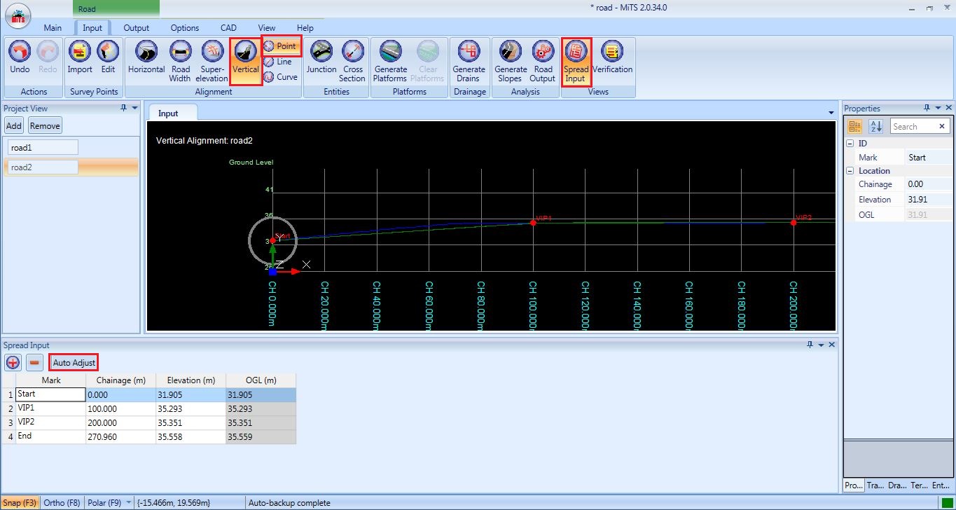Open the Polar options dropdown arrow
The height and width of the screenshot is (510, 956).
click(129, 503)
